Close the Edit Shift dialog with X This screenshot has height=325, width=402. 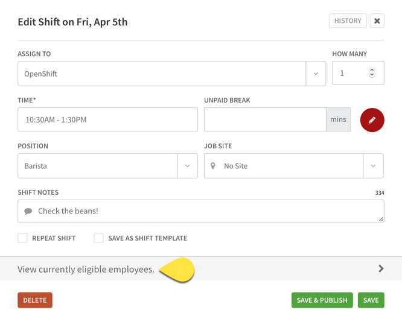(377, 21)
